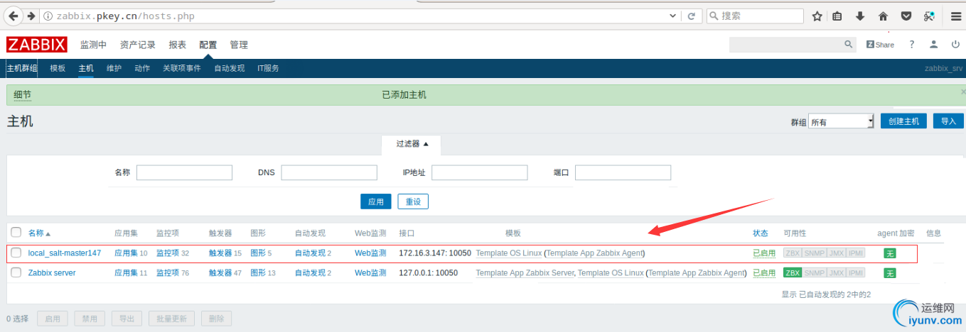Reload the page with the refresh icon
Image resolution: width=966 pixels, height=332 pixels.
tap(691, 16)
